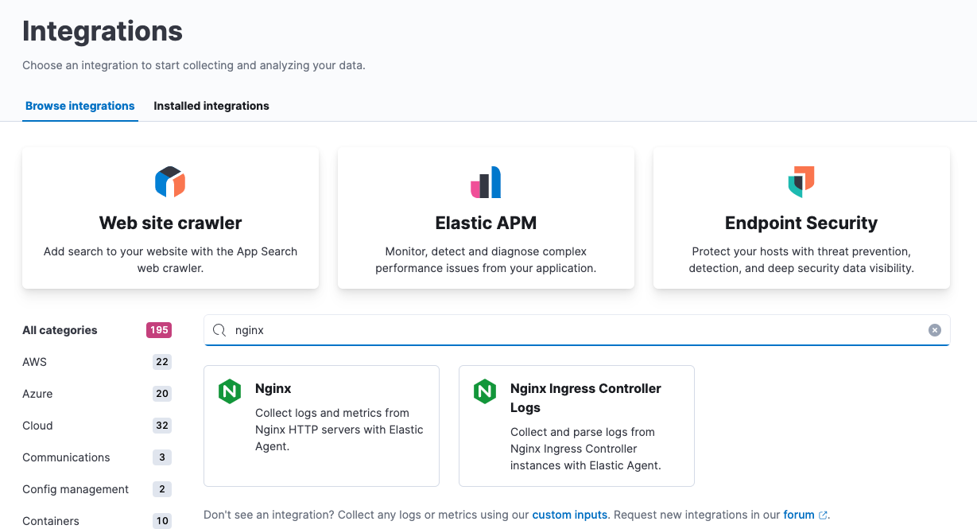
Task: Select the Browse integrations tab
Action: 79,105
